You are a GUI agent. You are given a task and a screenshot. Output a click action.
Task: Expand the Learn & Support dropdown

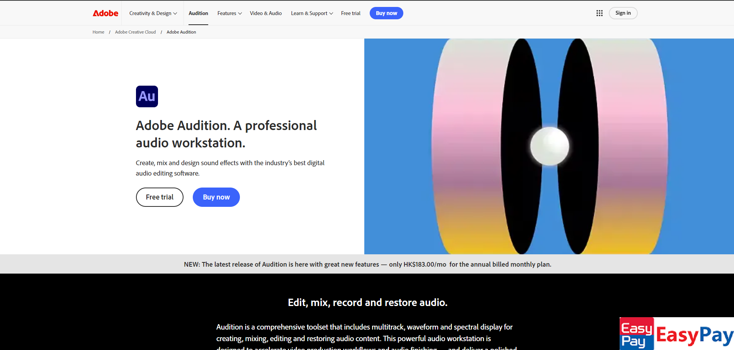pos(312,13)
